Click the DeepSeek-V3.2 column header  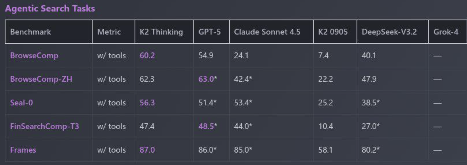click(389, 32)
